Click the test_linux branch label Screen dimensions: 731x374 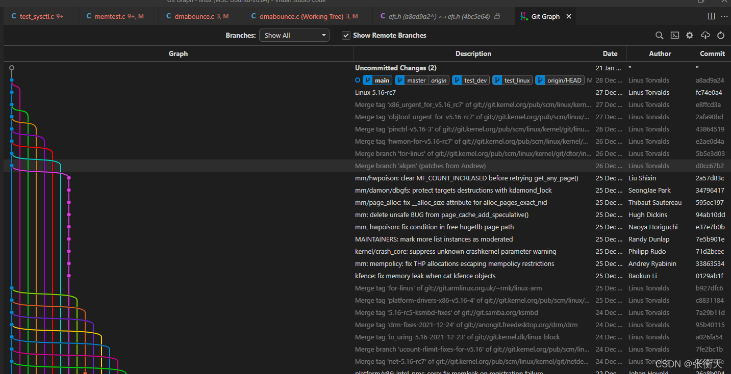click(512, 80)
